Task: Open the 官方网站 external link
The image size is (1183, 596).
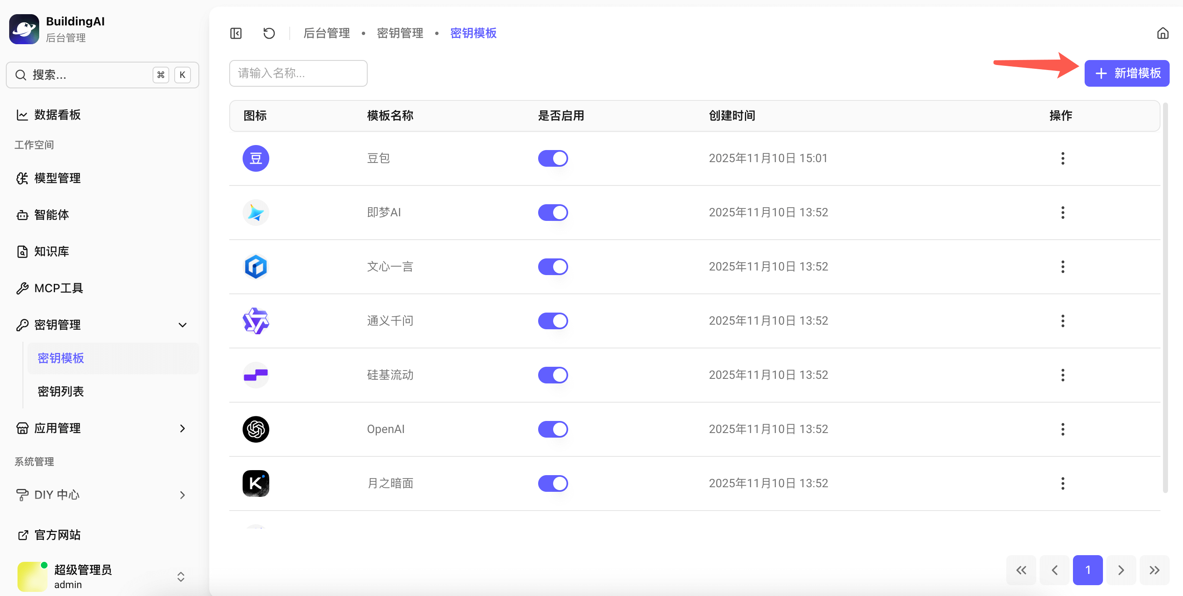Action: click(x=58, y=535)
